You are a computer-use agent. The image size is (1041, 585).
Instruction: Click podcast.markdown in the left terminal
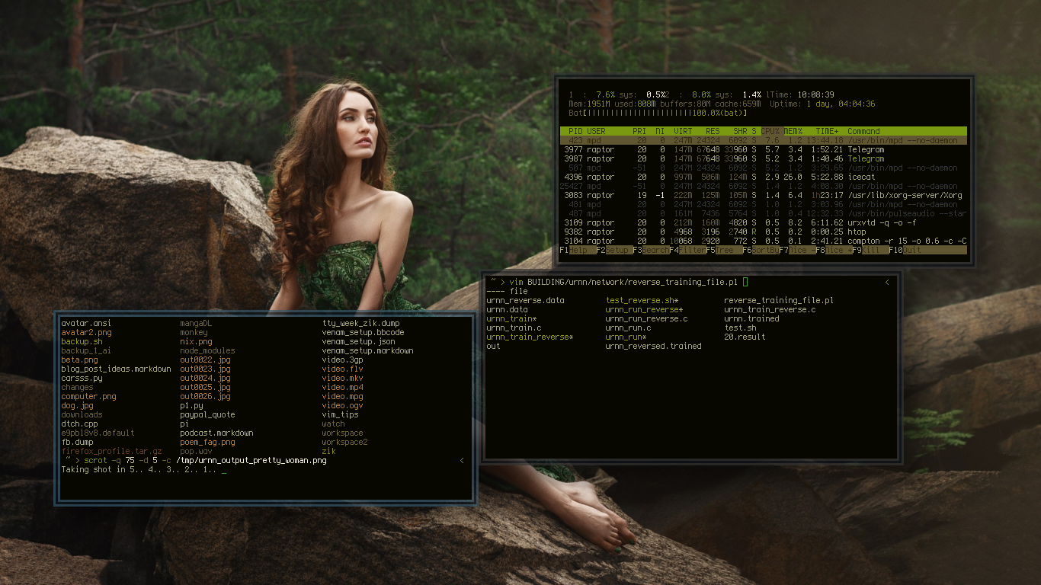[x=216, y=433]
